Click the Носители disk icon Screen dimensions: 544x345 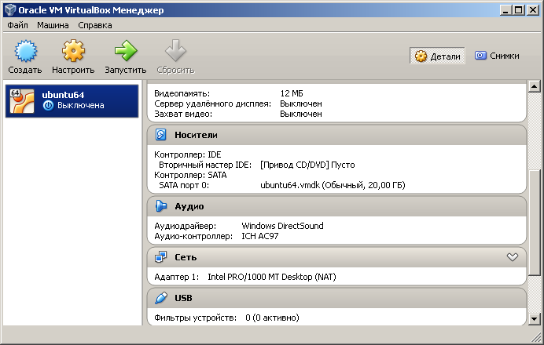point(161,135)
